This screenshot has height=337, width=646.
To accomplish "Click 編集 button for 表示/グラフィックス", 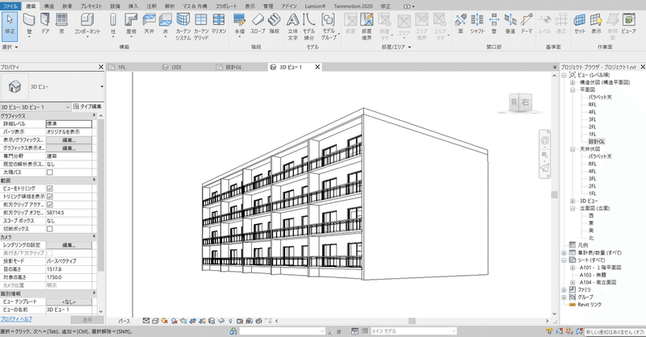I will tap(69, 140).
